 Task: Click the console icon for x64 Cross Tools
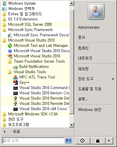[16, 109]
